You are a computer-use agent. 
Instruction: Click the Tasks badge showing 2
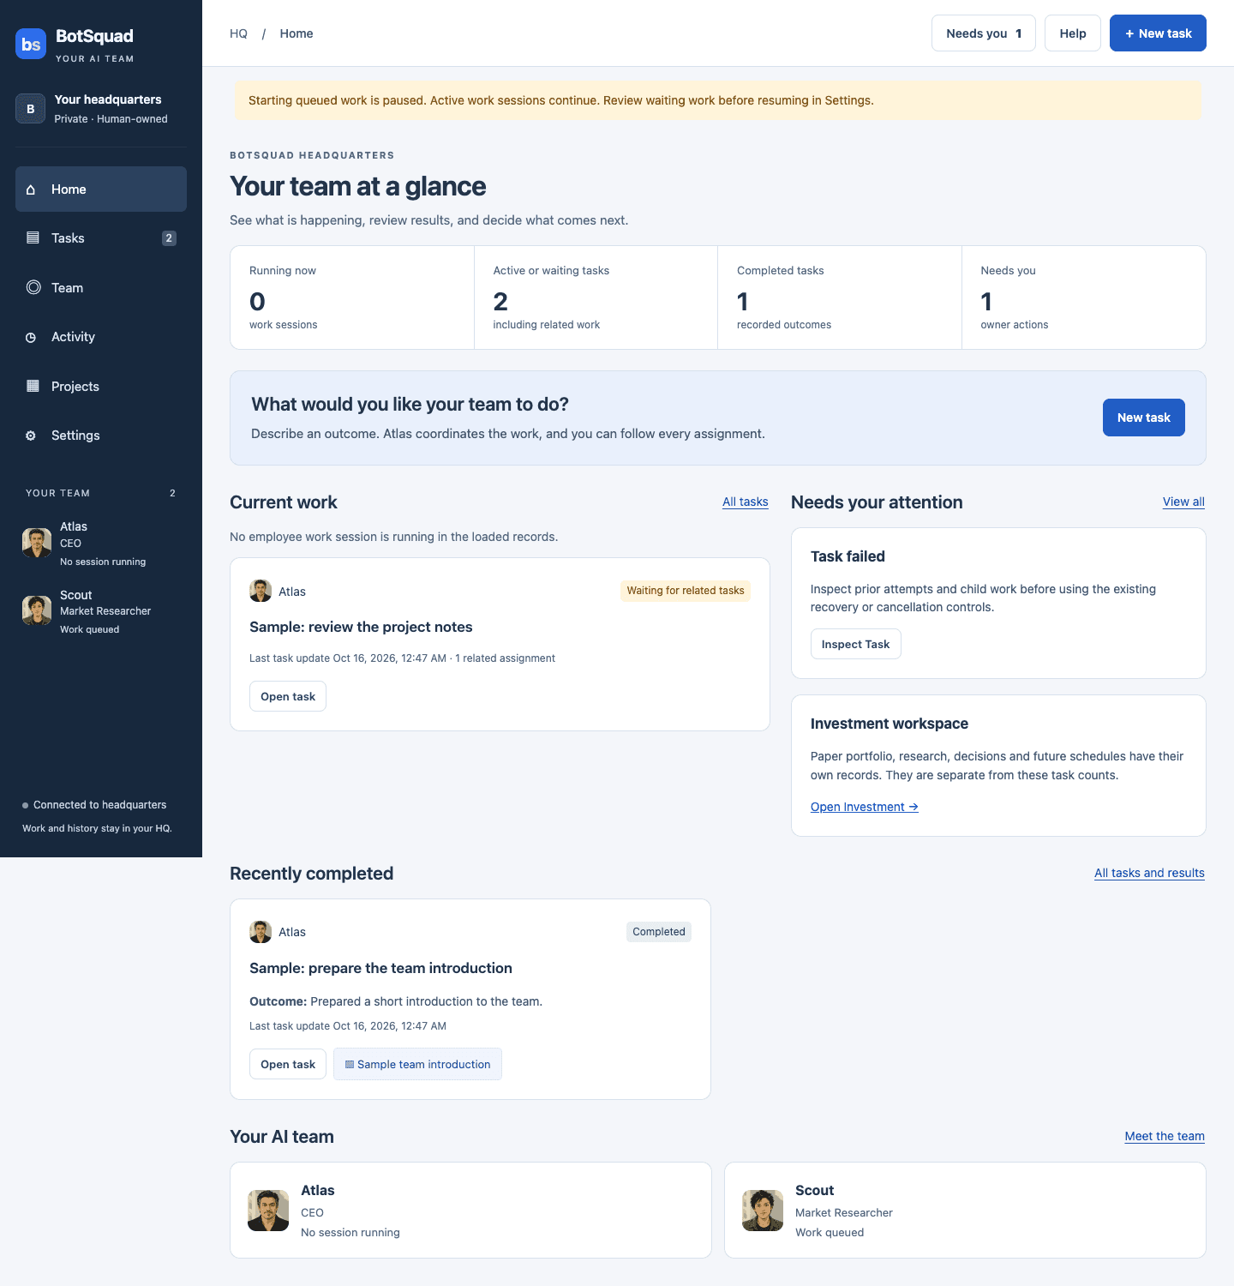pos(169,238)
